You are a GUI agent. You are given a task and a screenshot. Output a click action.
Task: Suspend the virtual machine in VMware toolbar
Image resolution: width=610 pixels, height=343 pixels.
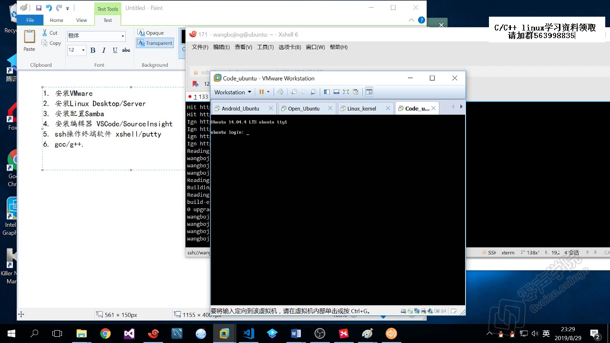coord(262,91)
